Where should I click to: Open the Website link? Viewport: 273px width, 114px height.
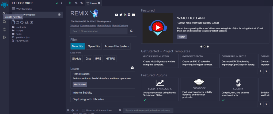click(74, 26)
